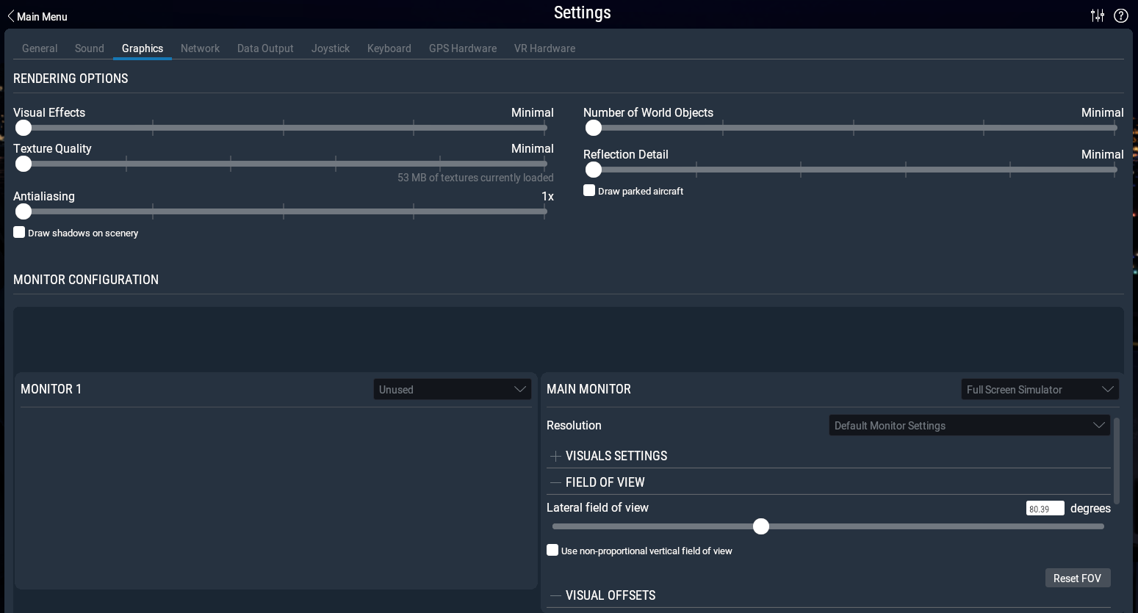Click the MONITOR 1 title

(51, 389)
